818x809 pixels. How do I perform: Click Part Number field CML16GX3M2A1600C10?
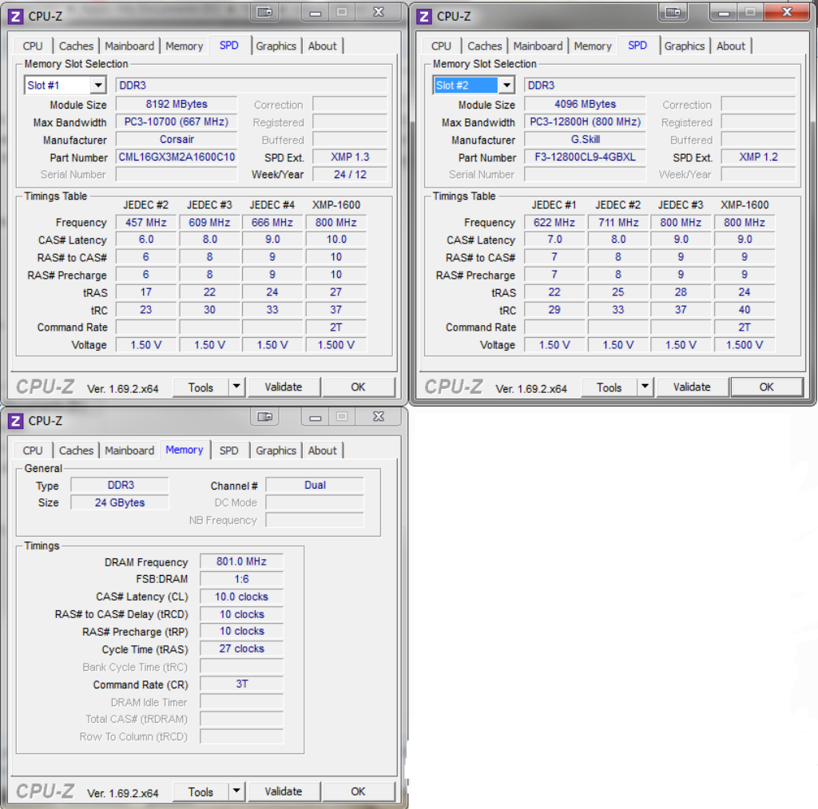click(x=177, y=157)
